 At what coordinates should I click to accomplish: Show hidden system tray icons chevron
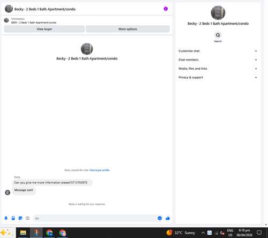pos(203,233)
